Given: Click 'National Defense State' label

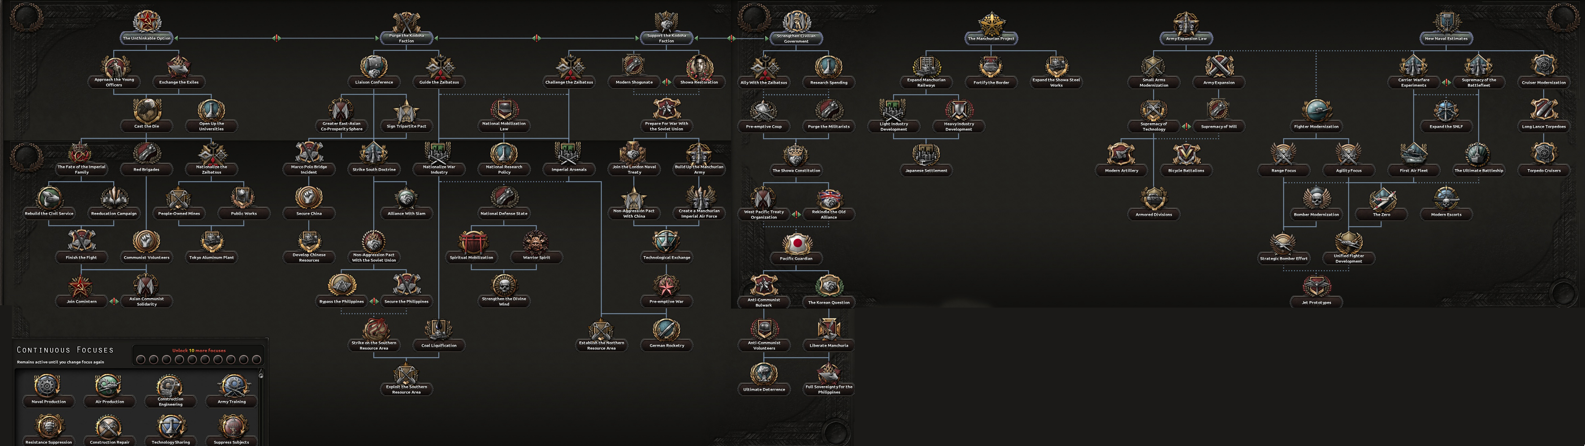Looking at the screenshot, I should [504, 214].
